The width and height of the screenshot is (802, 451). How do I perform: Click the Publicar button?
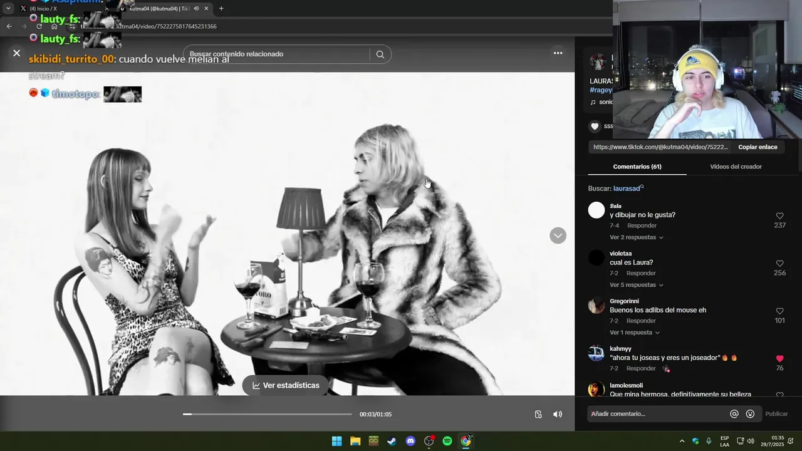coord(776,414)
